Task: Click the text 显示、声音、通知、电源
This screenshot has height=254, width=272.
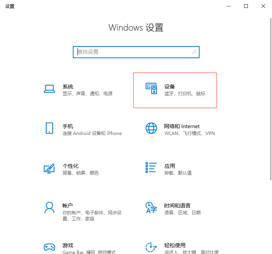Action: (x=88, y=93)
